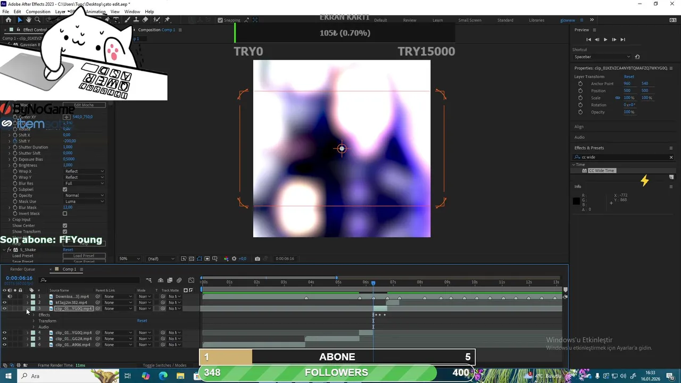Open Wrap X Reflect dropdown
The width and height of the screenshot is (681, 383).
pos(84,171)
